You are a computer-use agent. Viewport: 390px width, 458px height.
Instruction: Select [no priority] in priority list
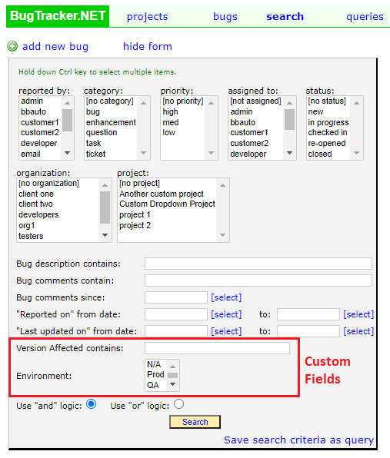click(183, 101)
